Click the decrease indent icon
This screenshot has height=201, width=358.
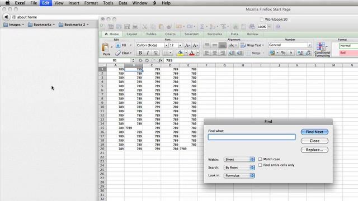click(232, 53)
